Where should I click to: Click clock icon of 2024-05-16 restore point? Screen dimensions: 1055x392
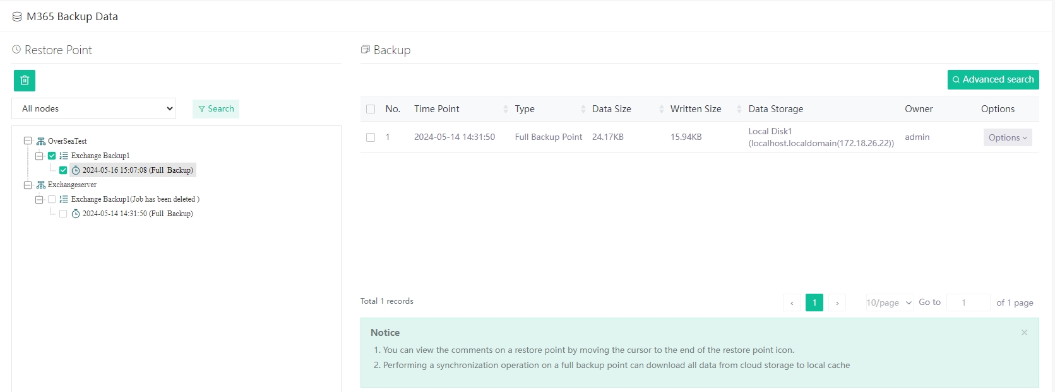76,170
